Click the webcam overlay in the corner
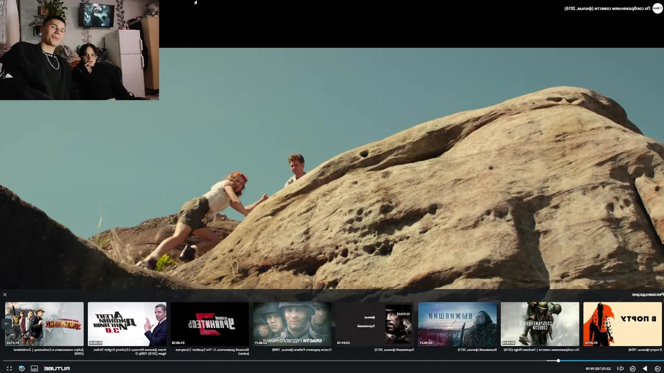The width and height of the screenshot is (664, 373). tap(79, 50)
